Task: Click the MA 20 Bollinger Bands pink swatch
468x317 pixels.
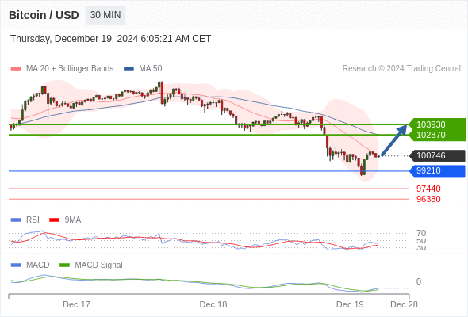Action: click(x=16, y=69)
